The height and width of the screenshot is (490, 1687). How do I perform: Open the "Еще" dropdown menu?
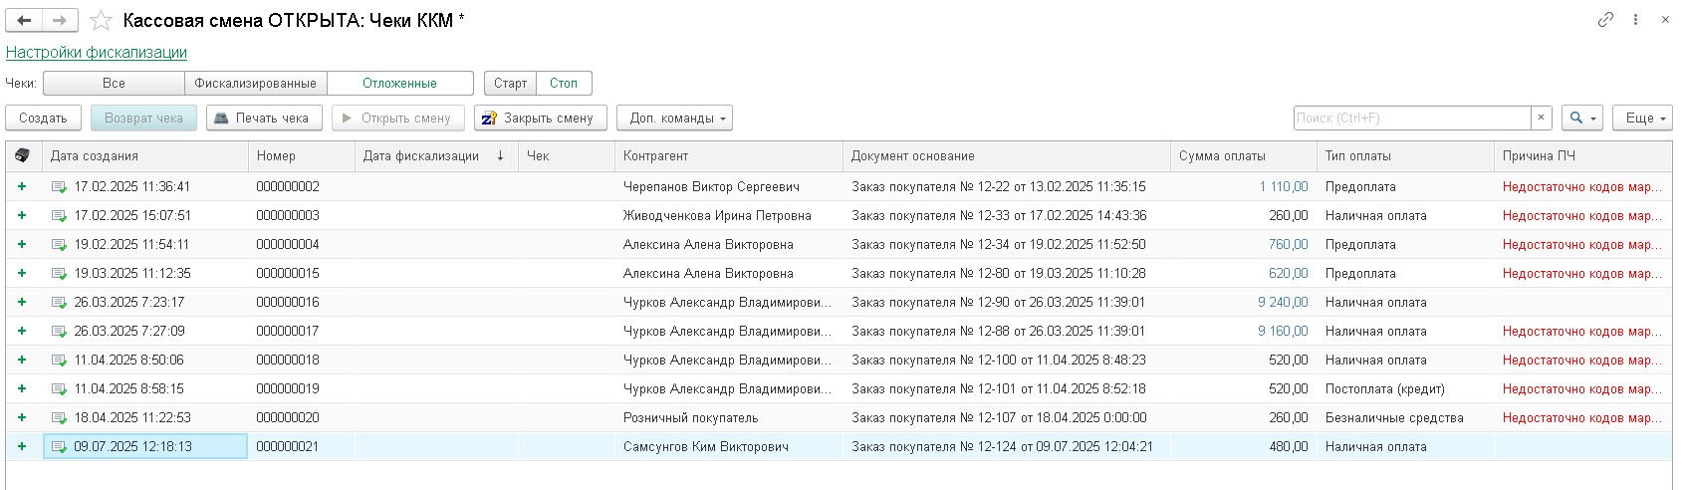point(1641,118)
